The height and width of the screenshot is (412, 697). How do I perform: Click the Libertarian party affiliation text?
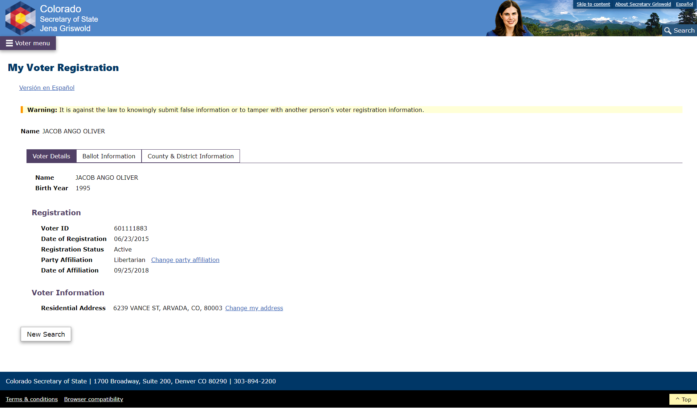click(x=130, y=260)
